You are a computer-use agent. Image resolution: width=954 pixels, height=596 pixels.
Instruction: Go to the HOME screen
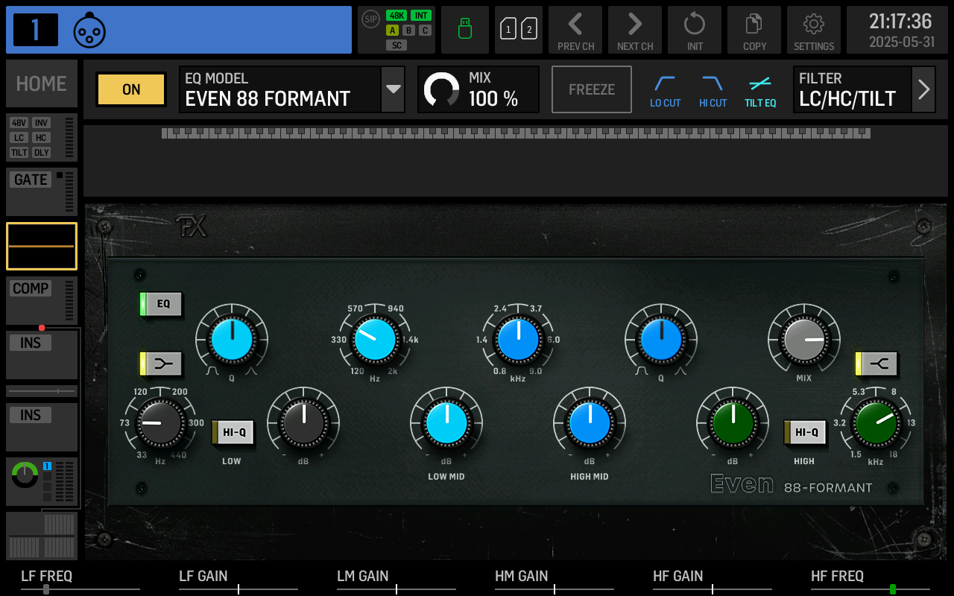(x=41, y=83)
